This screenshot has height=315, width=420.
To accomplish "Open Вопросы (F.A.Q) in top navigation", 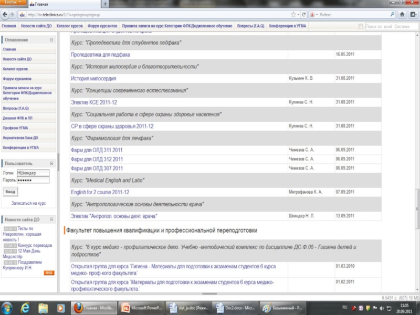I will 250,26.
